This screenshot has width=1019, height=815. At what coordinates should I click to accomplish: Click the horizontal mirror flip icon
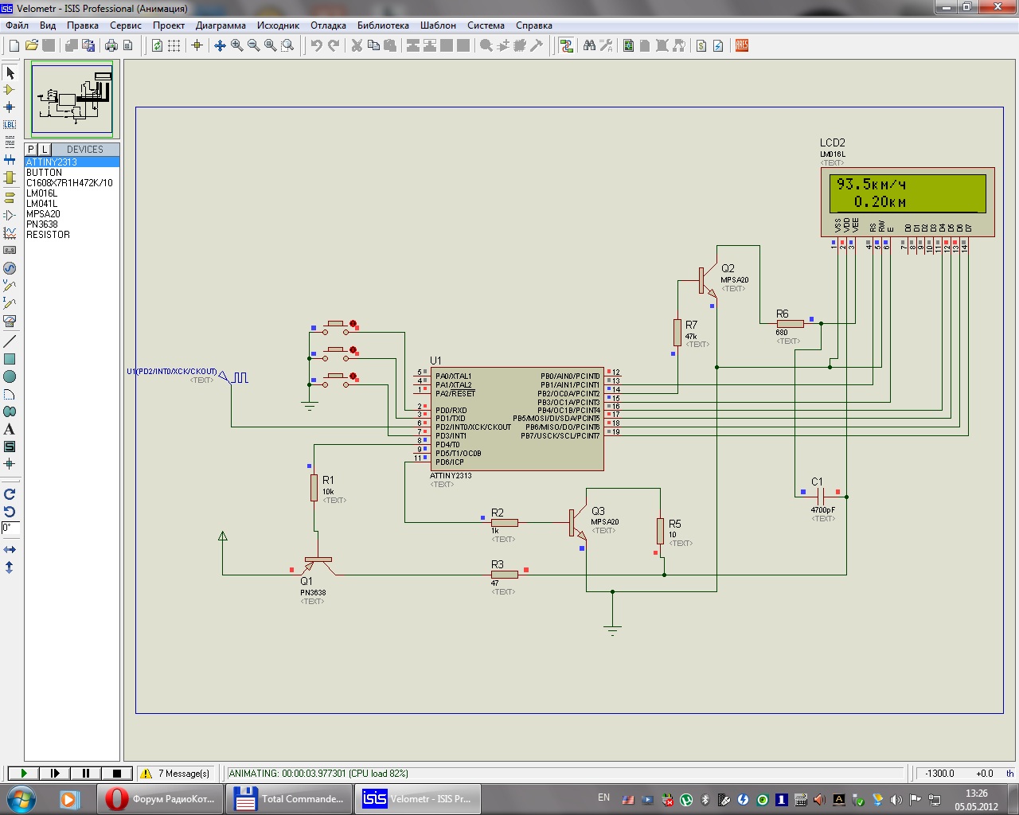(10, 550)
